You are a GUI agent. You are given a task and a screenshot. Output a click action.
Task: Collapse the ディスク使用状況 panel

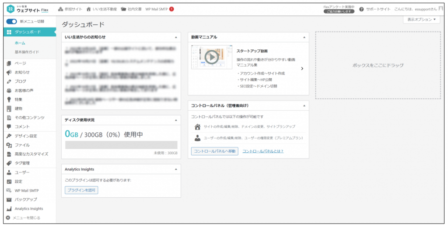click(176, 120)
